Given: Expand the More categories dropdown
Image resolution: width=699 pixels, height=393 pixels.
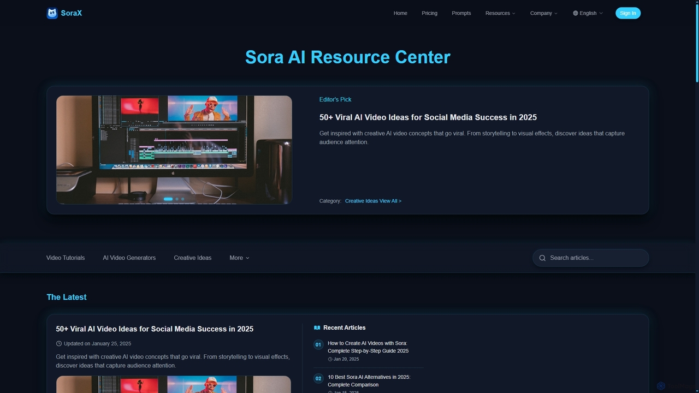Looking at the screenshot, I should [239, 258].
